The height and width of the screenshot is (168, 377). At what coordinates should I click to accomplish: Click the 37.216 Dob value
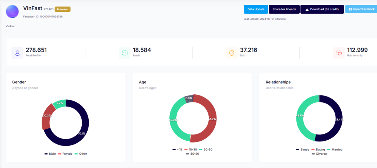click(249, 50)
